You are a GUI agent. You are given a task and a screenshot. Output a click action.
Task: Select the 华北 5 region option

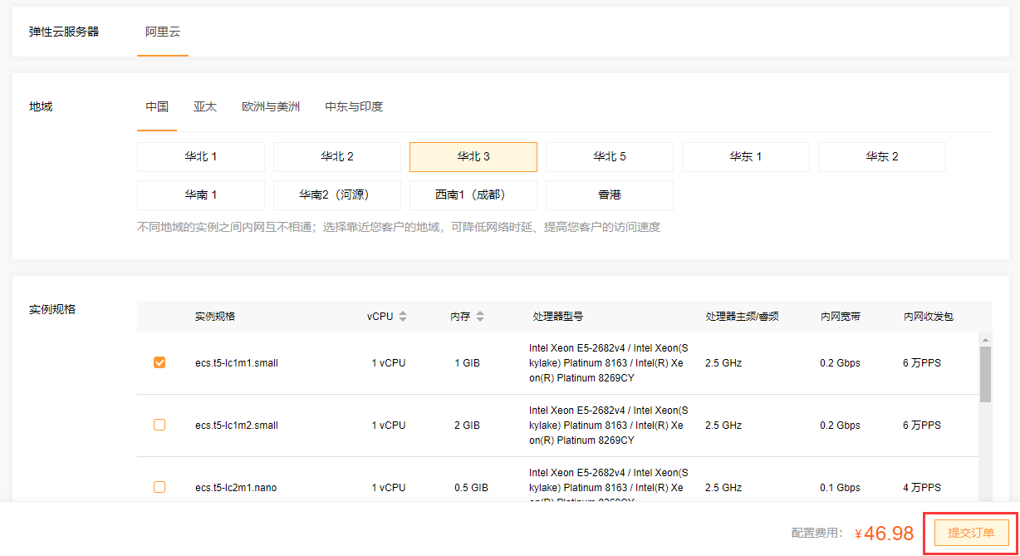point(610,157)
